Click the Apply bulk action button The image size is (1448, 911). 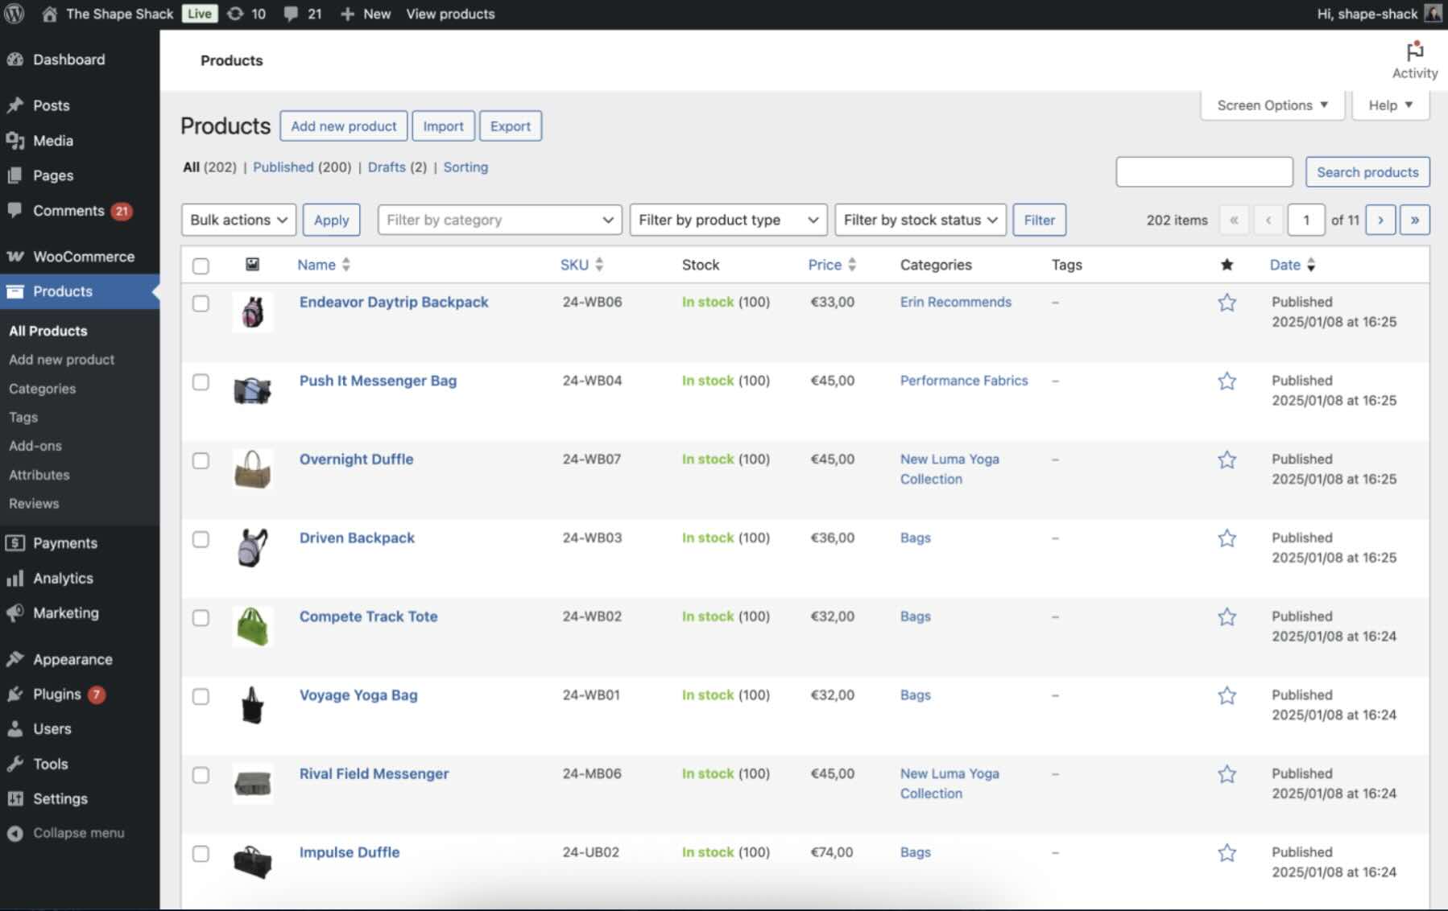coord(331,220)
